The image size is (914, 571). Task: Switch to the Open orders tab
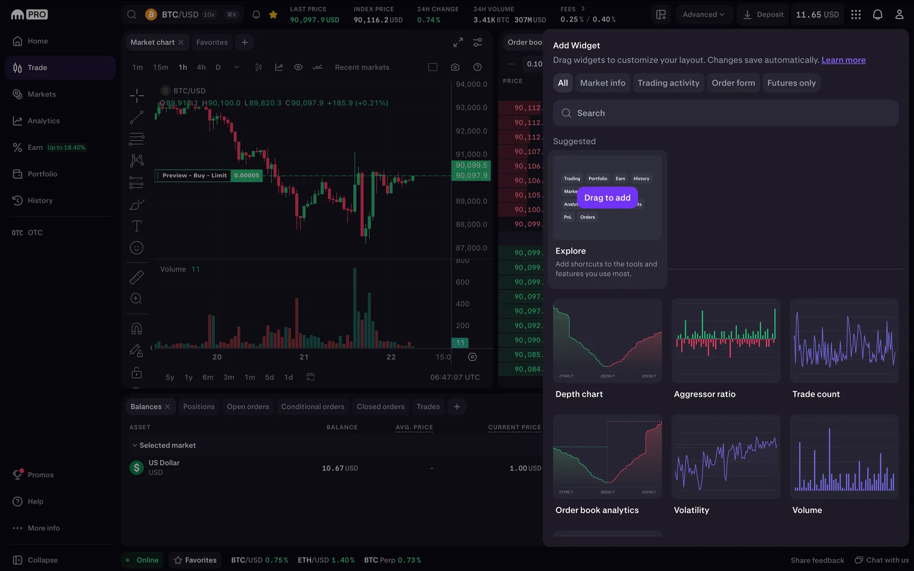[248, 407]
